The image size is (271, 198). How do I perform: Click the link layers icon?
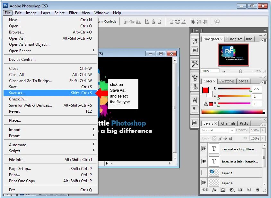coord(205,190)
